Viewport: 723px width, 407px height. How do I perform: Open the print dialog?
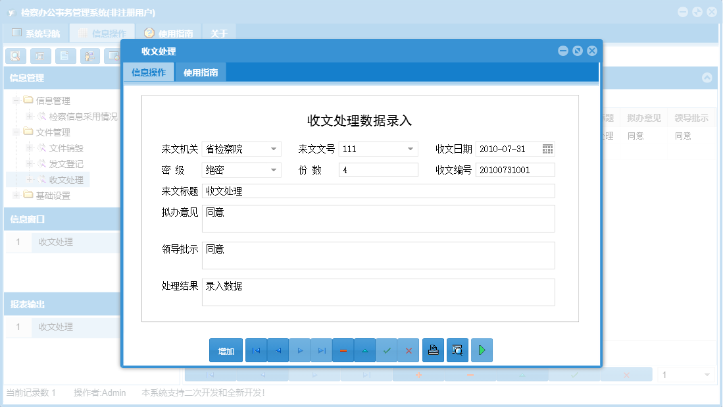point(433,350)
